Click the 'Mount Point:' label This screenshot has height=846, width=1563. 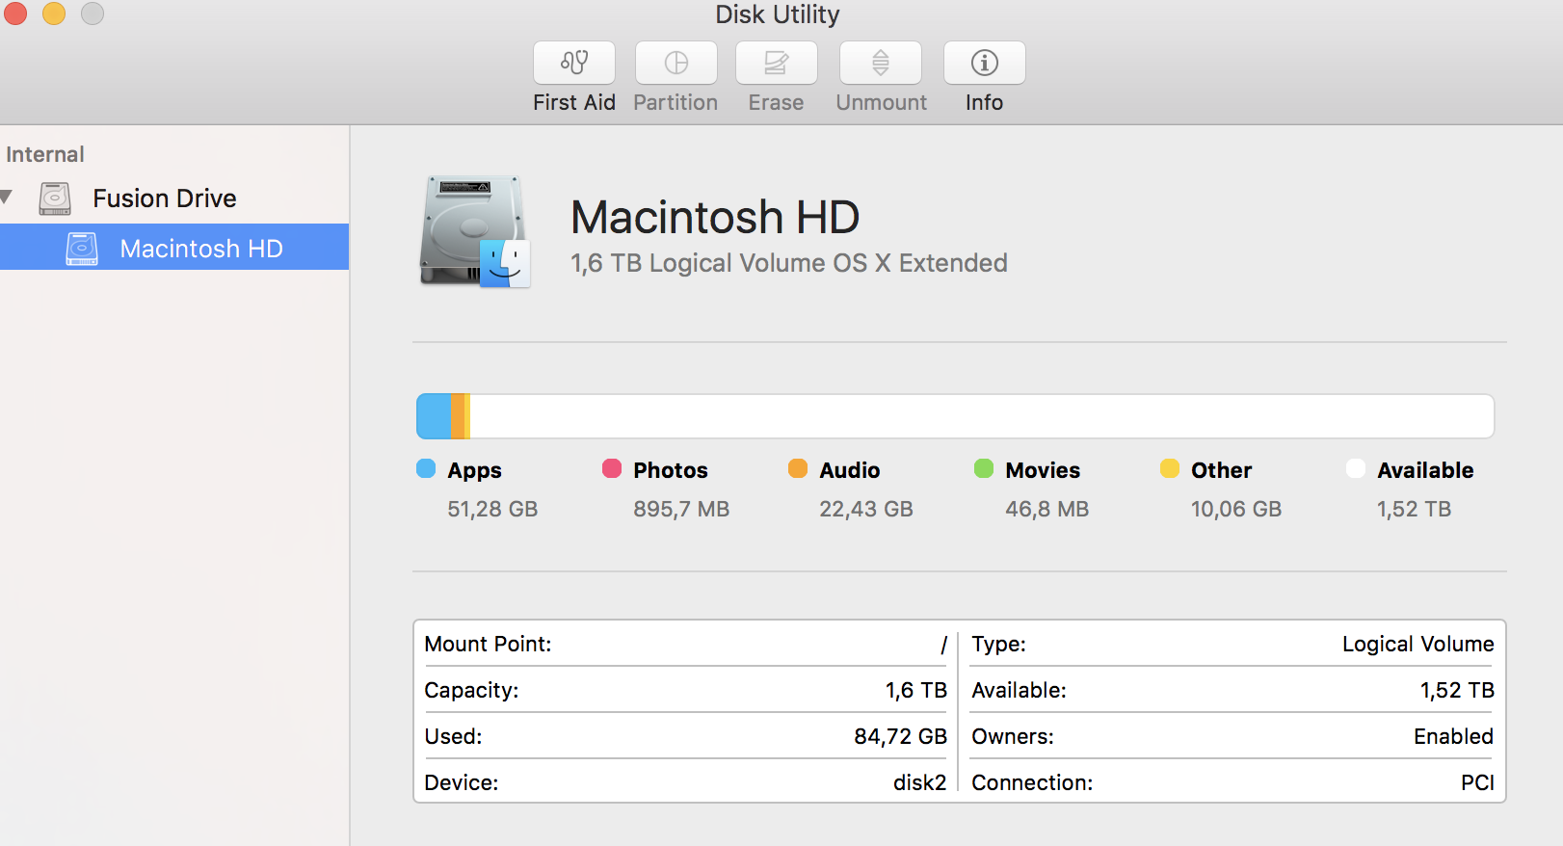click(488, 644)
